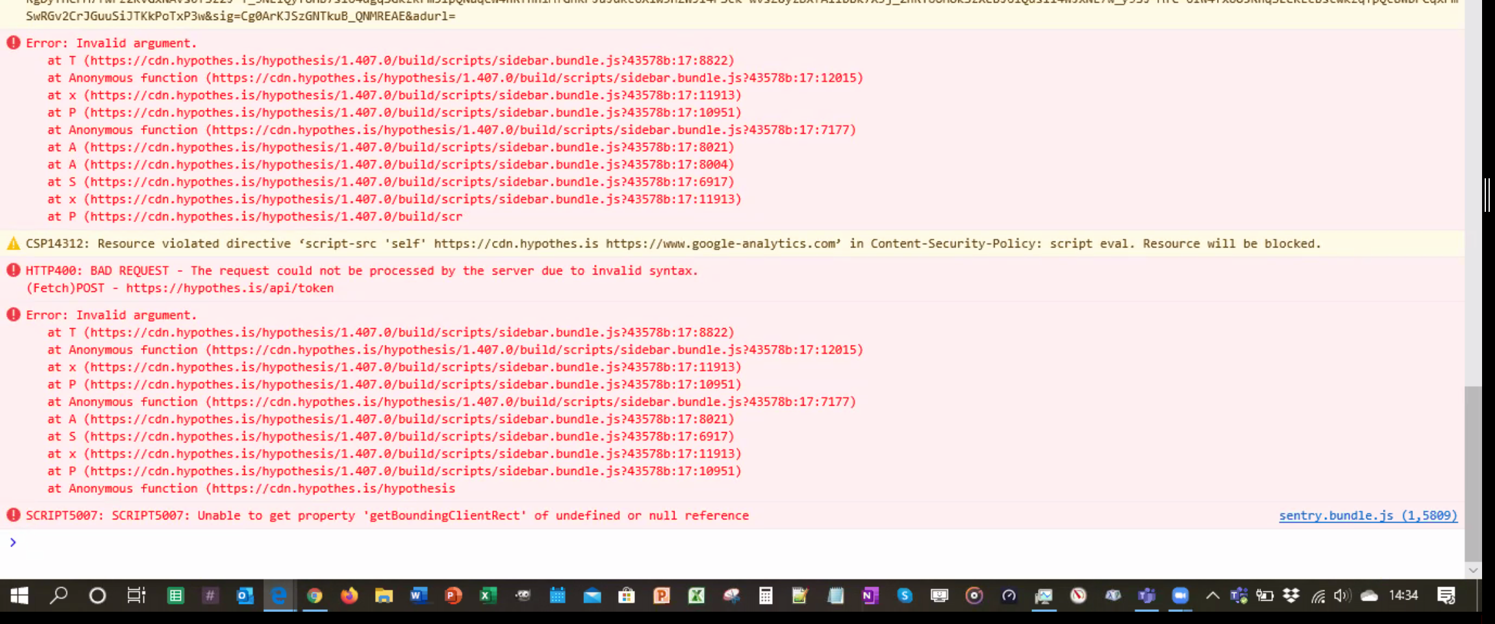Image resolution: width=1495 pixels, height=624 pixels.
Task: Click the first Error: Invalid argument error icon
Action: pyautogui.click(x=14, y=43)
